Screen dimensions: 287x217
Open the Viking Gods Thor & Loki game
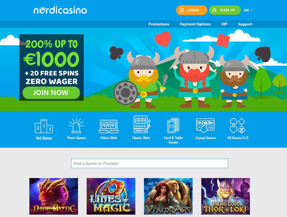226,196
